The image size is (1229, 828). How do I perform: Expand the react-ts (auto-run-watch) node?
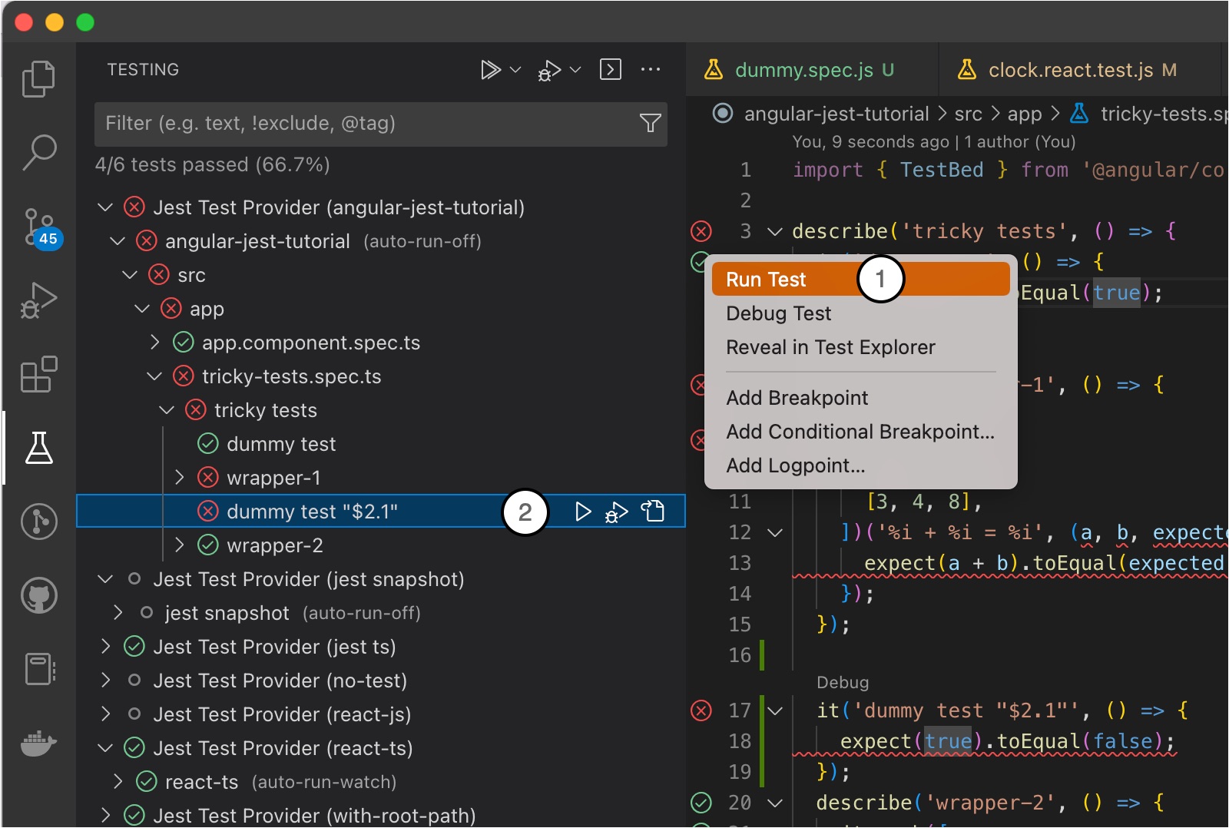click(x=118, y=782)
